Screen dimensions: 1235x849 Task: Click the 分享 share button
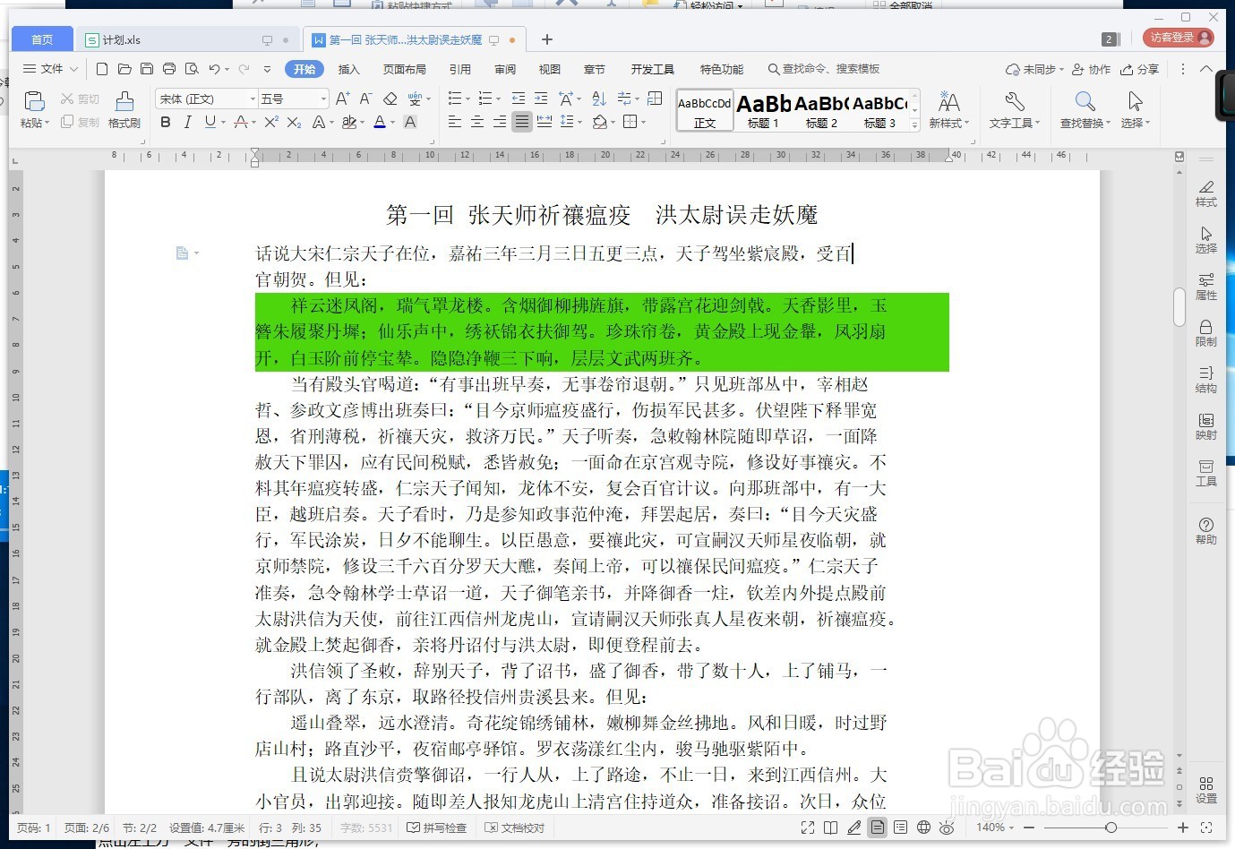[x=1147, y=69]
